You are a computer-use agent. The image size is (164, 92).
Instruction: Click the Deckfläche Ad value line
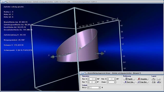(15, 27)
